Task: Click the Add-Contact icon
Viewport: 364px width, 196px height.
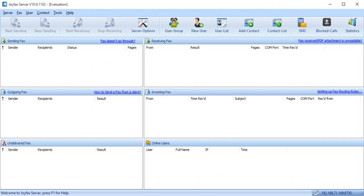Action: click(x=249, y=23)
